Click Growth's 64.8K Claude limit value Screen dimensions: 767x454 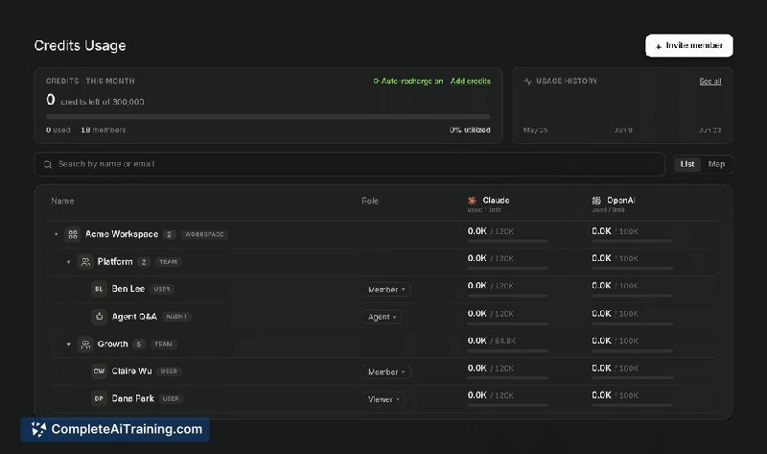pos(502,341)
